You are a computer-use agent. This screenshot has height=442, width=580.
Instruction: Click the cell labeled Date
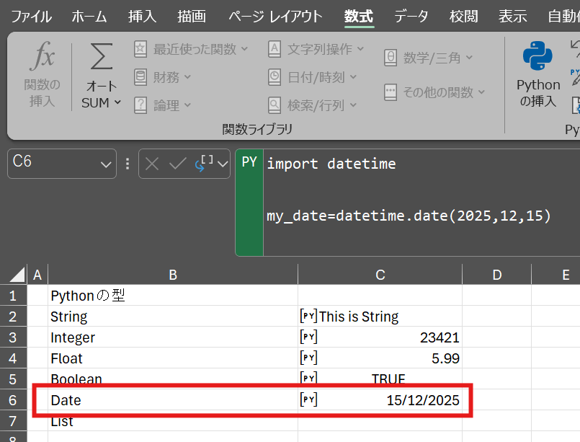[173, 399]
